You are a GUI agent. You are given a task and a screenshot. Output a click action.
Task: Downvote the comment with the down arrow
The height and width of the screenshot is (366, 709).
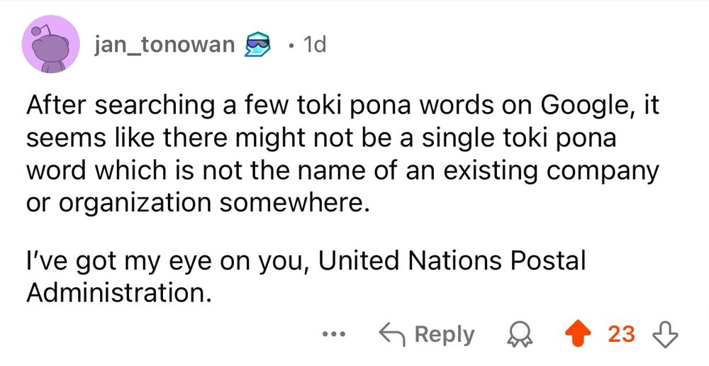(666, 334)
